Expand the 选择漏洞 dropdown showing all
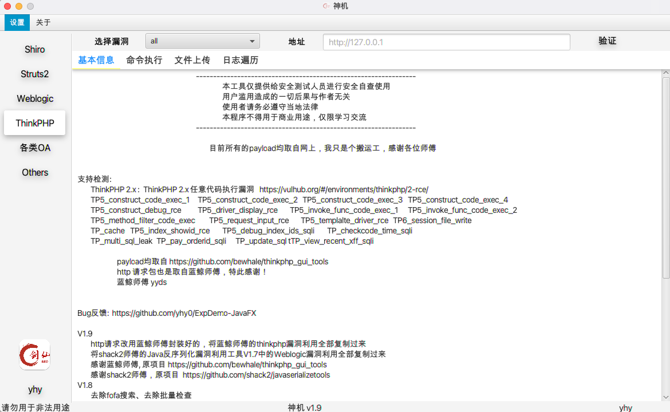The height and width of the screenshot is (412, 670). [x=203, y=41]
